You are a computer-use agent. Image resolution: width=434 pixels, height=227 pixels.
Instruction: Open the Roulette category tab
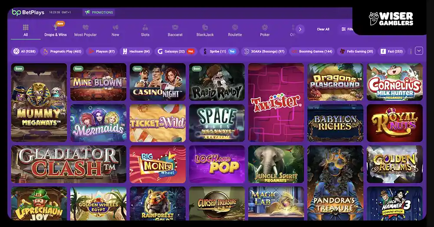pos(235,30)
